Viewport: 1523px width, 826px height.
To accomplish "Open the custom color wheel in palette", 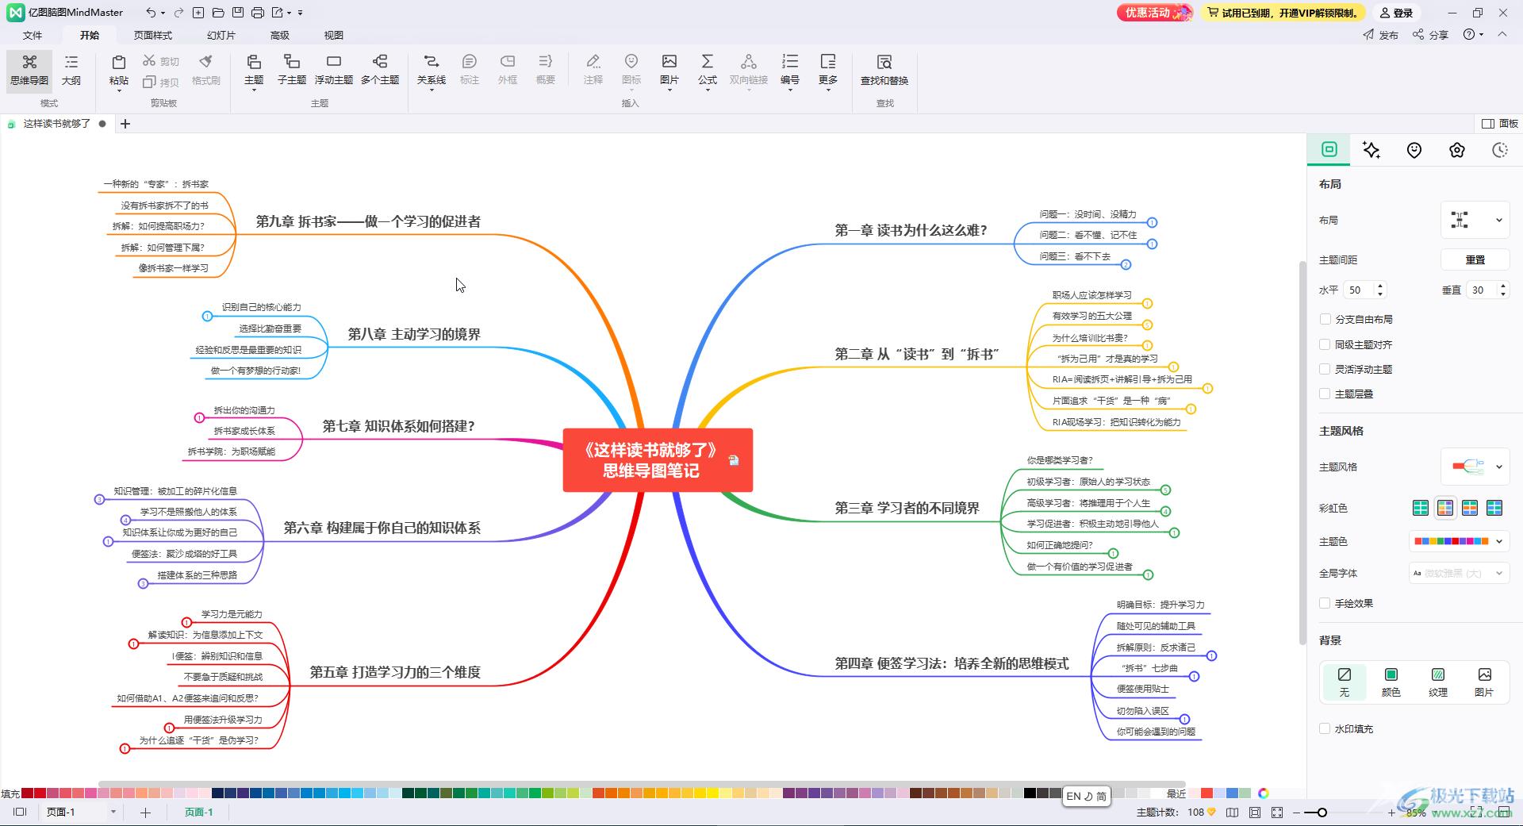I will click(1264, 793).
